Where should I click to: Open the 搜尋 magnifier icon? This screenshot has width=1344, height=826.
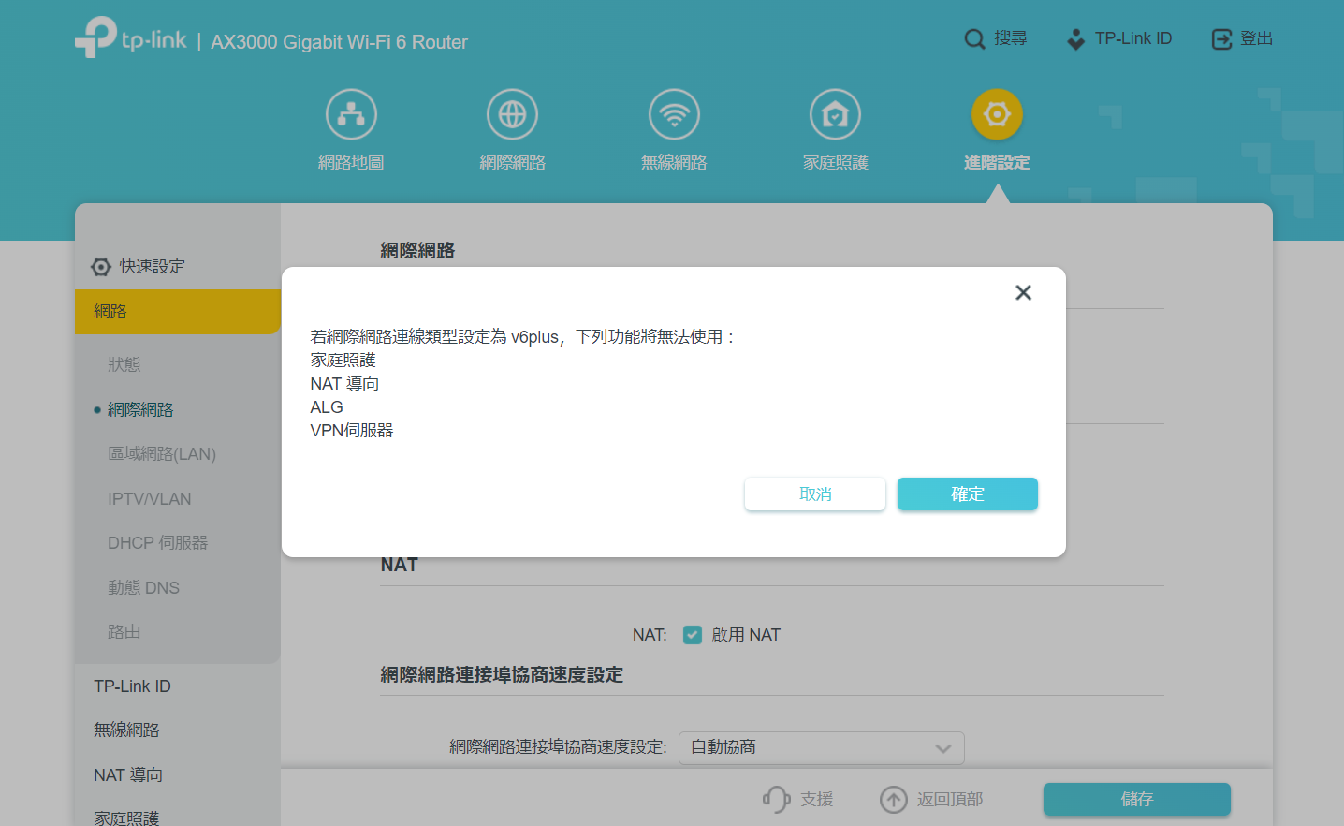(973, 38)
